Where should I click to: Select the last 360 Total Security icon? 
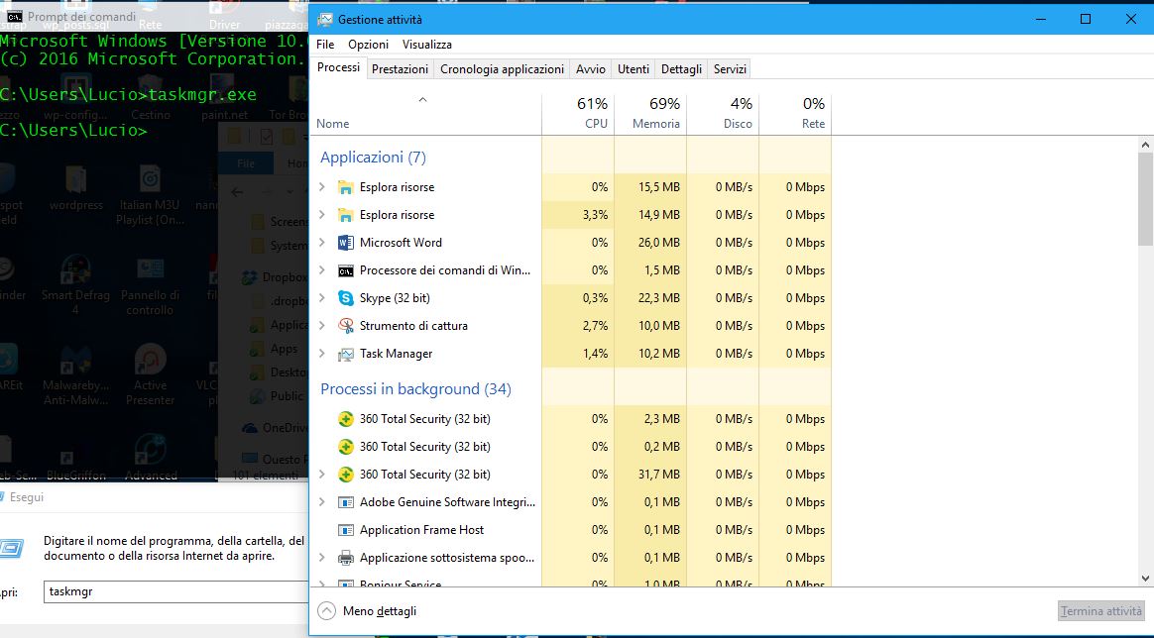(x=345, y=475)
